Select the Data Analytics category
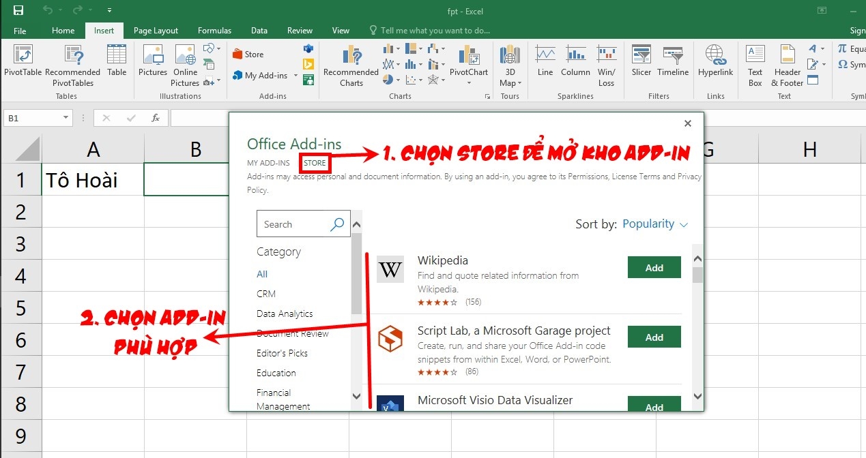 coord(285,314)
